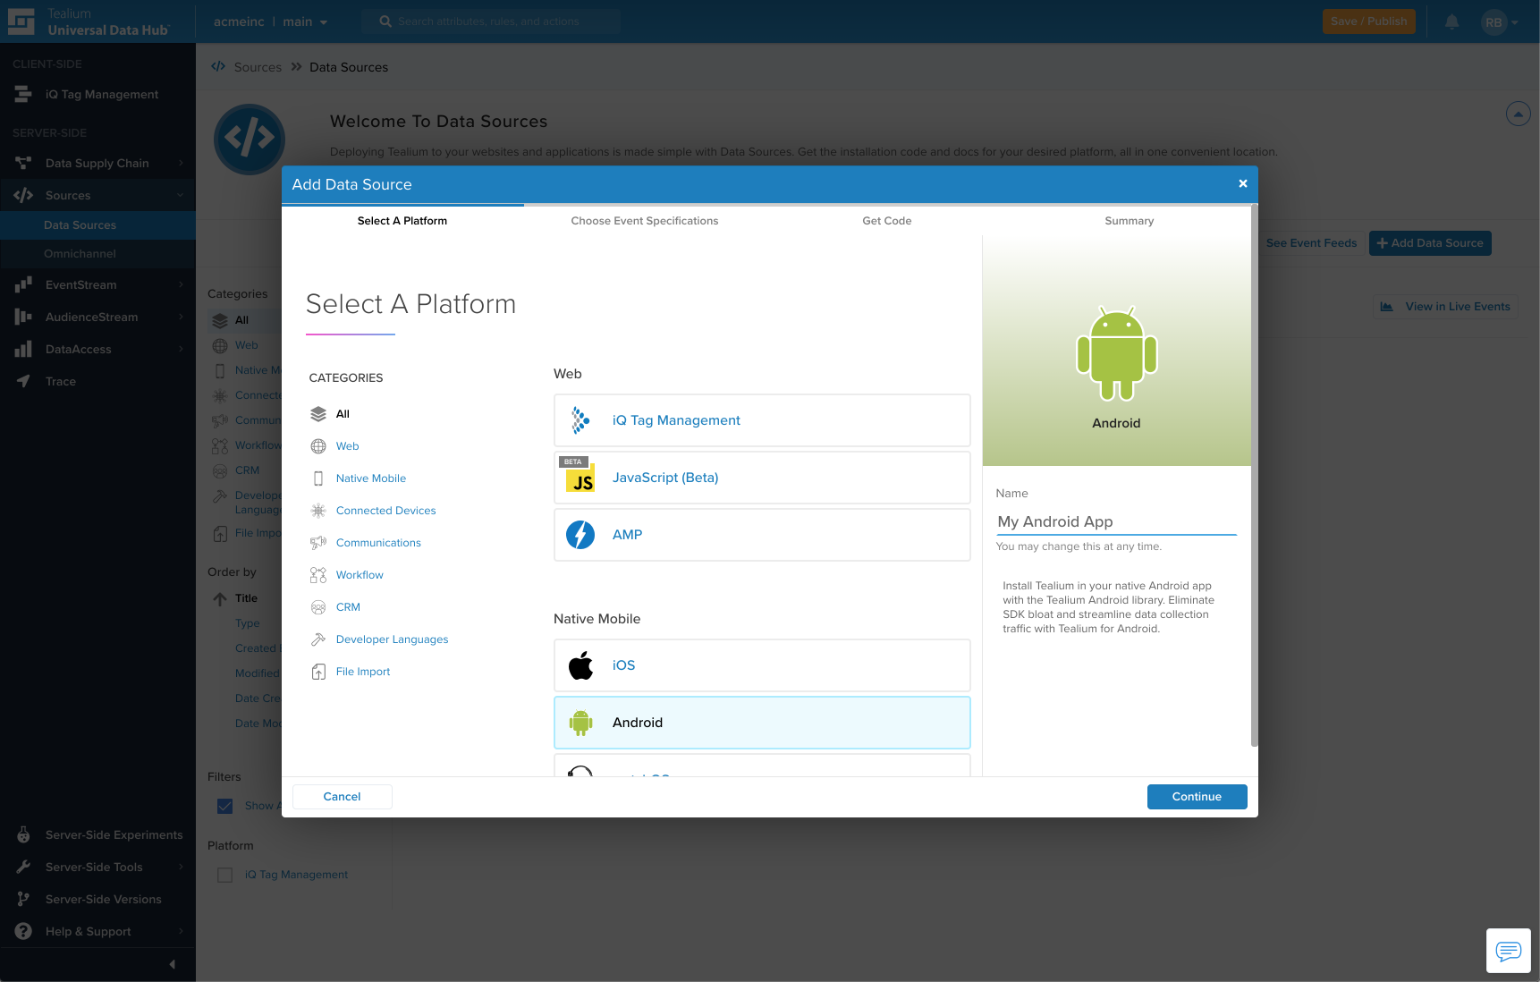This screenshot has height=982, width=1540.
Task: Click the Tealium logo in header
Action: pos(21,21)
